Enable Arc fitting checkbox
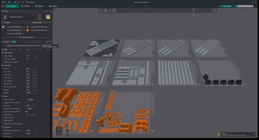This screenshot has height=140, width=259. 26,136
